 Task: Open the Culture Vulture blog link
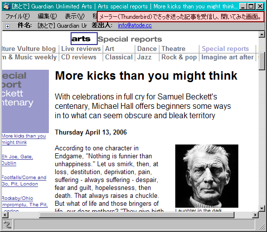pyautogui.click(x=29, y=49)
